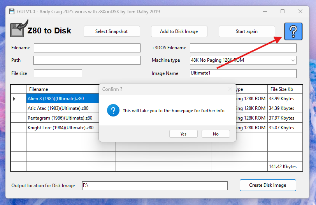
Task: Click the File size text field
Action: tap(58, 73)
